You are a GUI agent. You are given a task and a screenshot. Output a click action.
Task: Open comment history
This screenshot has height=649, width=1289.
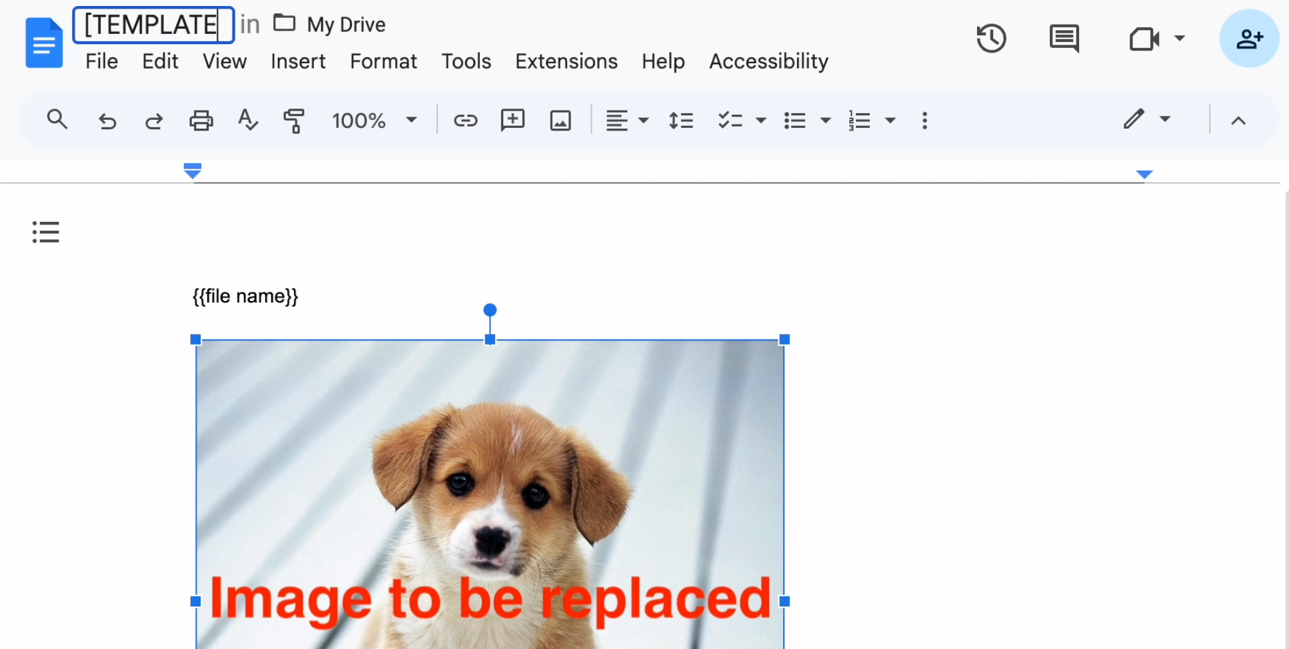point(1064,38)
